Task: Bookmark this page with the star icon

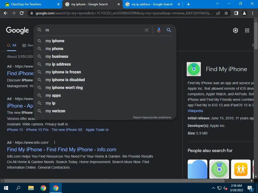Action: (226, 13)
